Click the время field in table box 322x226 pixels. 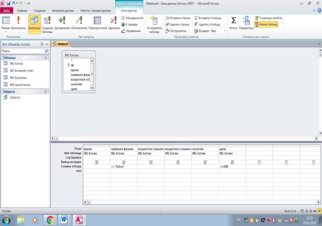point(75,70)
